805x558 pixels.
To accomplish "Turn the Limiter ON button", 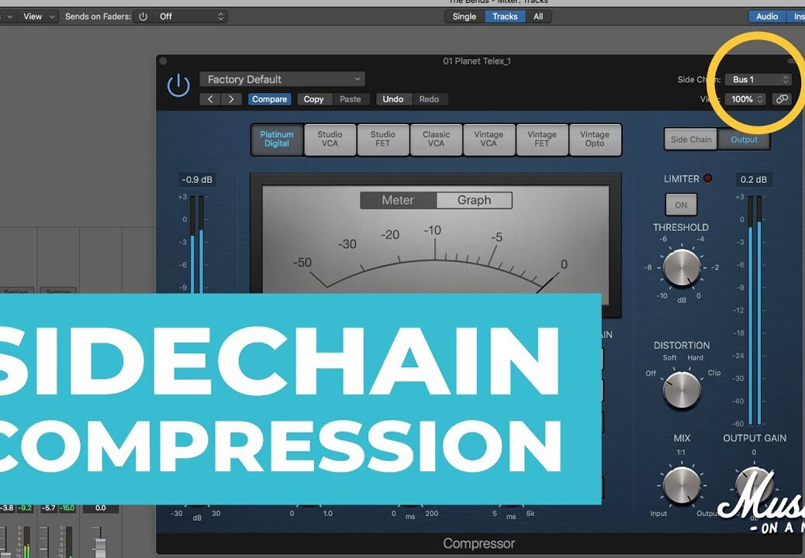I will pos(681,205).
